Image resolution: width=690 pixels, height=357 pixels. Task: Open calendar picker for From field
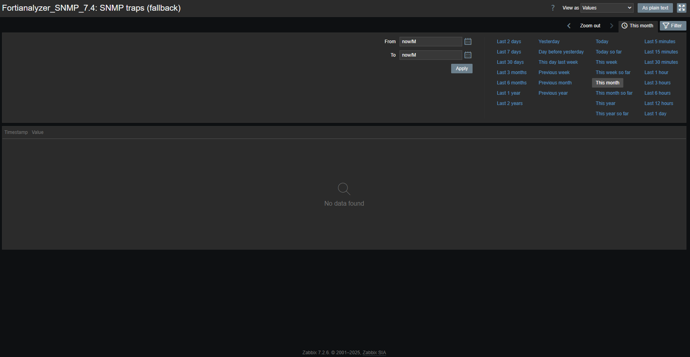[x=468, y=42]
